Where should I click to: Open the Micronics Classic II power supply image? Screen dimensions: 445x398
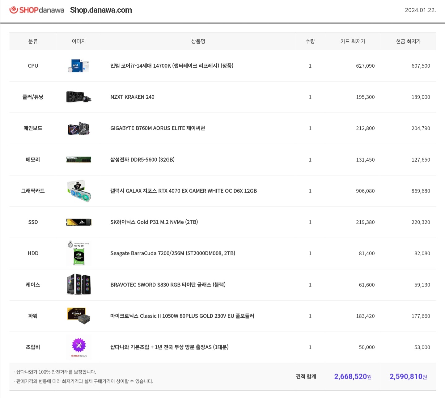click(x=79, y=316)
